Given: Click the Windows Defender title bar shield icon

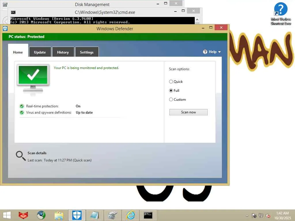Looking at the screenshot, I should [x=5, y=28].
